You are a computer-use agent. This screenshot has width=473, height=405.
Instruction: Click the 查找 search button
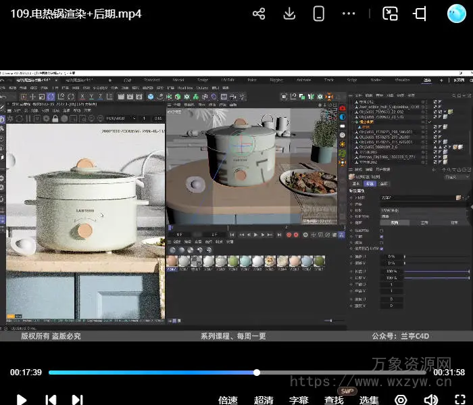coord(334,400)
